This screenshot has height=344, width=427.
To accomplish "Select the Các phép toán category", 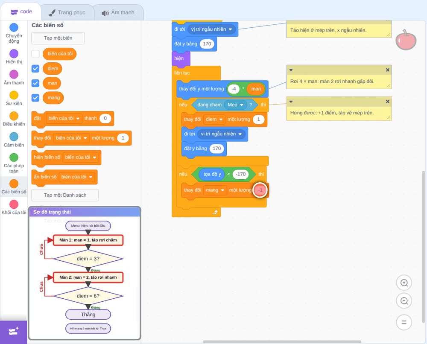I will 14,163.
